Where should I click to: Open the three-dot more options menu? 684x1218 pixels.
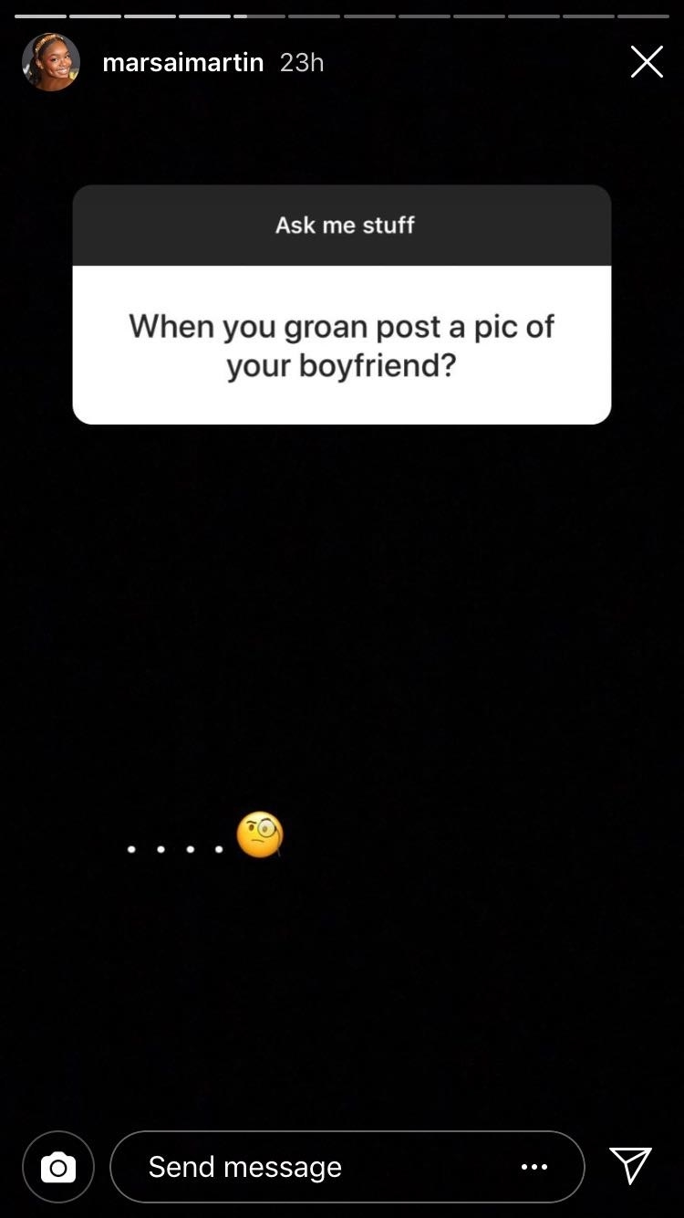coord(534,1167)
